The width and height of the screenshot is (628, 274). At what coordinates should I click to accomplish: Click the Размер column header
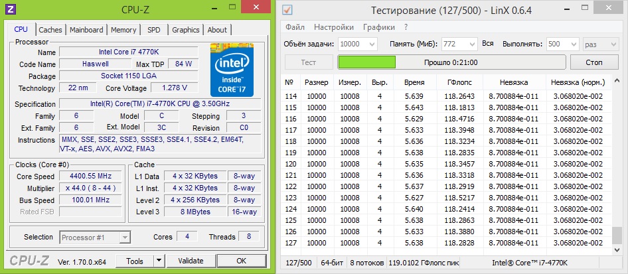pos(317,82)
